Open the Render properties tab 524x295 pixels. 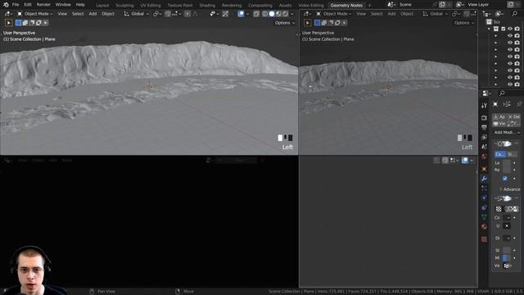[x=484, y=118]
